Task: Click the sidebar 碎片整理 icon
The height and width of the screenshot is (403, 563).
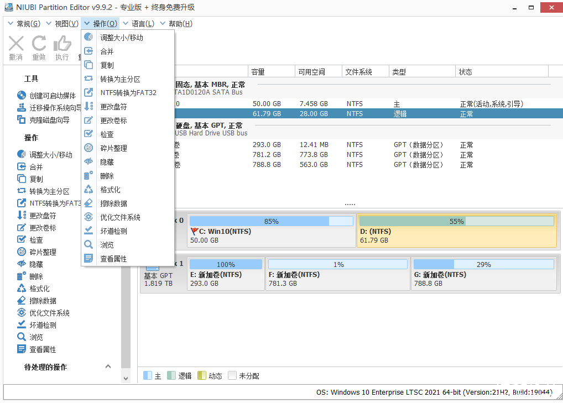Action: click(22, 252)
